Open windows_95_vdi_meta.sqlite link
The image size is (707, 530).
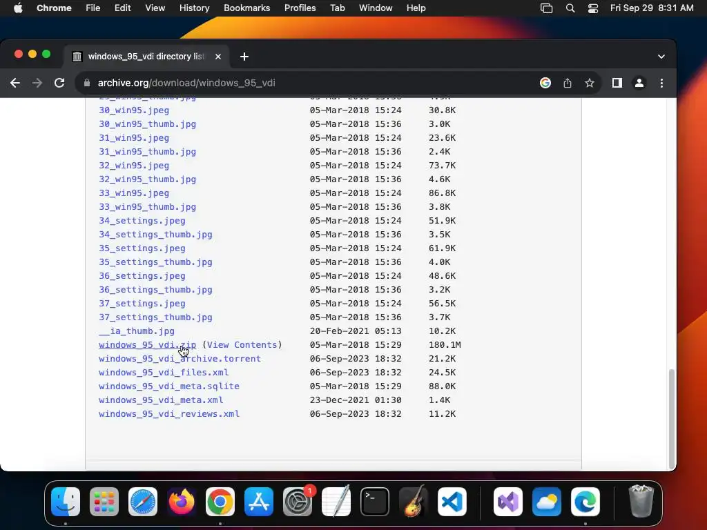[169, 386]
